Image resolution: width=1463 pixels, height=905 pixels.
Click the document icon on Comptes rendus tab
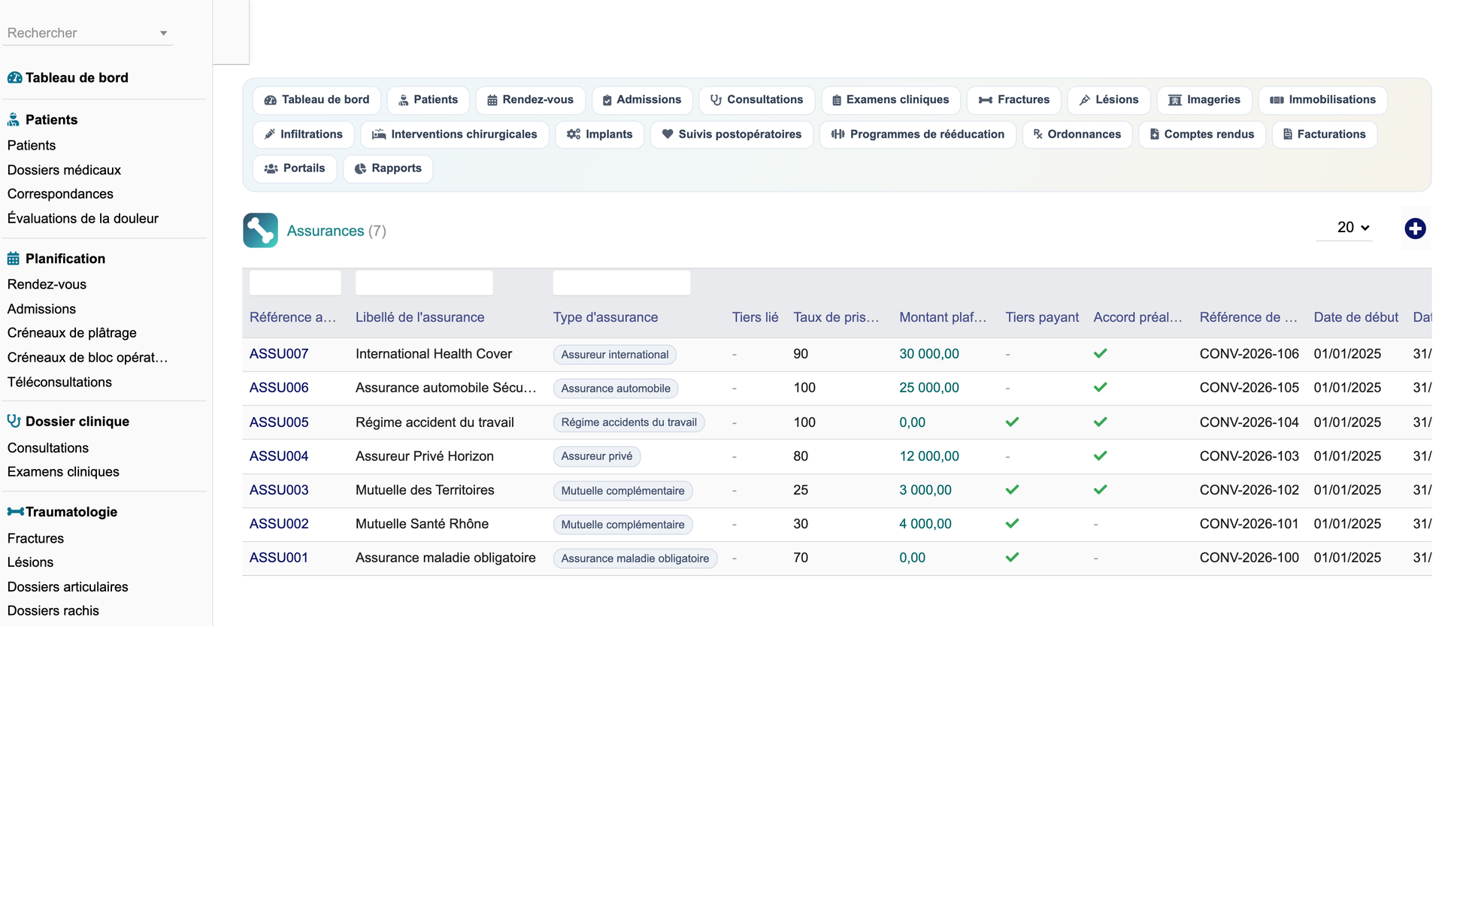pyautogui.click(x=1155, y=135)
